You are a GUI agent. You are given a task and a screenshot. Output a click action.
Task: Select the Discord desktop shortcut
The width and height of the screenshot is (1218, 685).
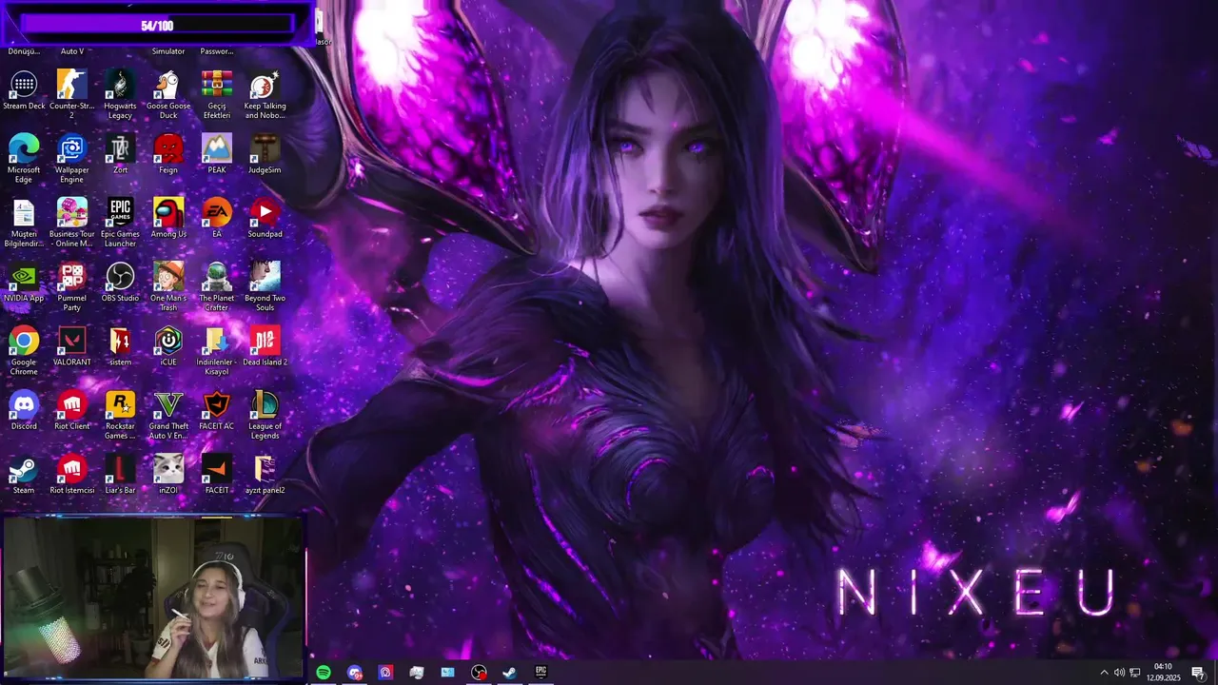(x=24, y=410)
